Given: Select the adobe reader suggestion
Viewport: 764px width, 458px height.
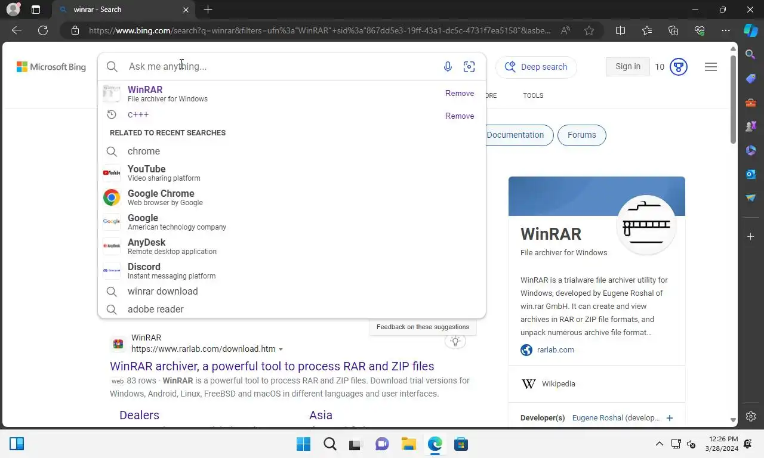Looking at the screenshot, I should [x=292, y=310].
